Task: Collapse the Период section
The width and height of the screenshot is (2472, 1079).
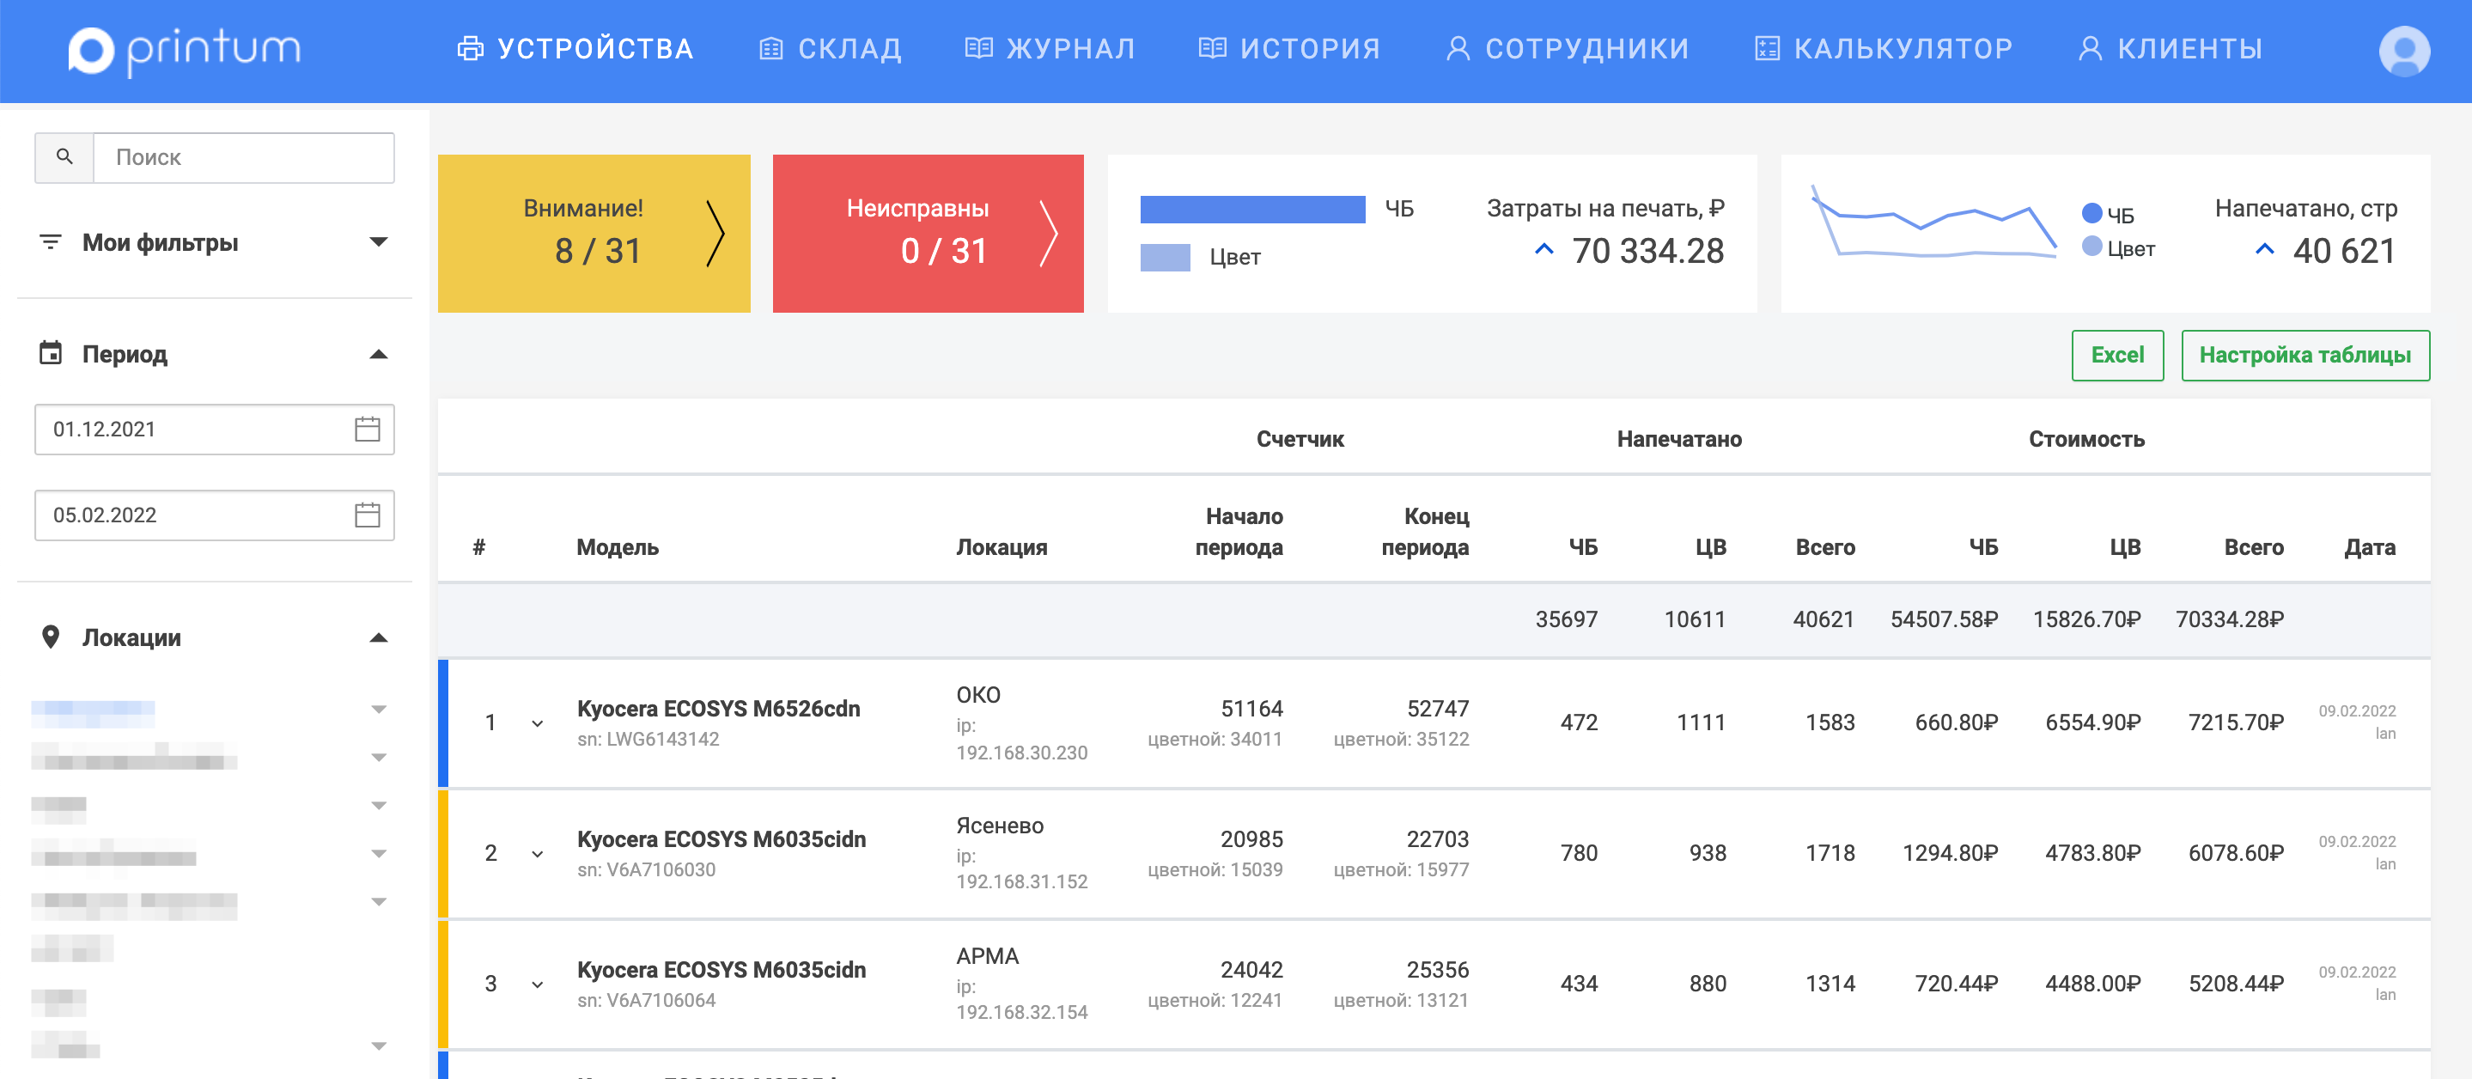Action: point(379,354)
